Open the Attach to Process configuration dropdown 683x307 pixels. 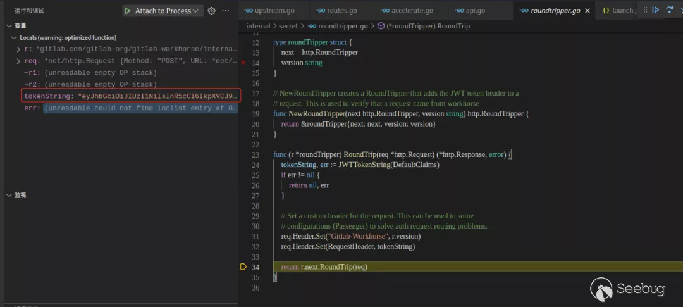tap(195, 11)
